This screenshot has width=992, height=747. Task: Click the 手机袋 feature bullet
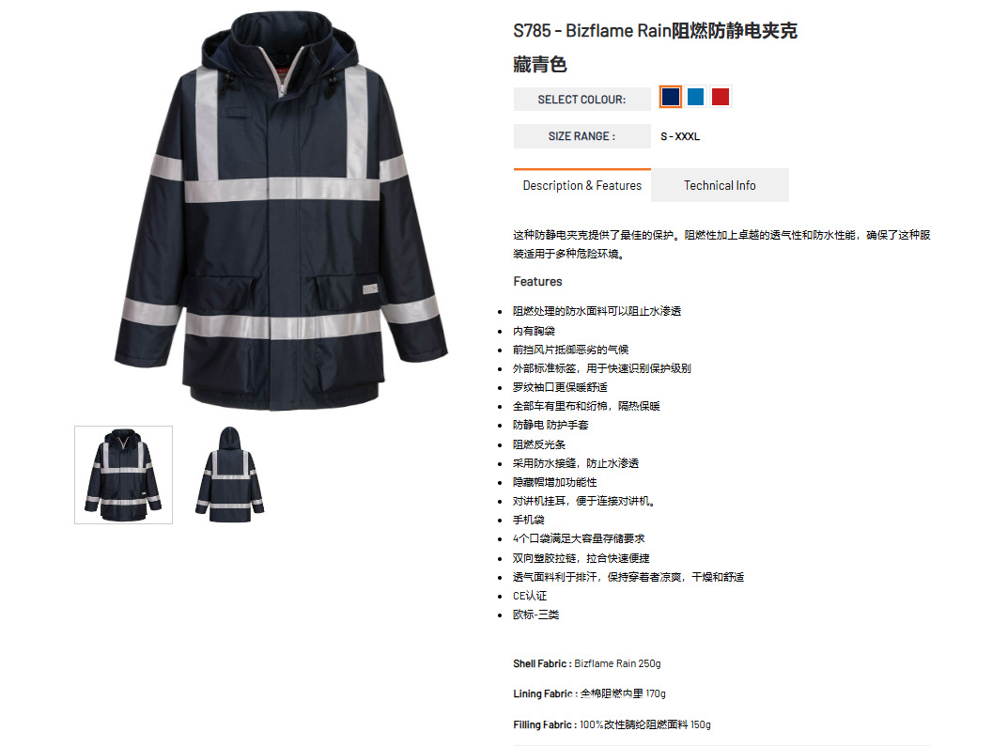(528, 520)
